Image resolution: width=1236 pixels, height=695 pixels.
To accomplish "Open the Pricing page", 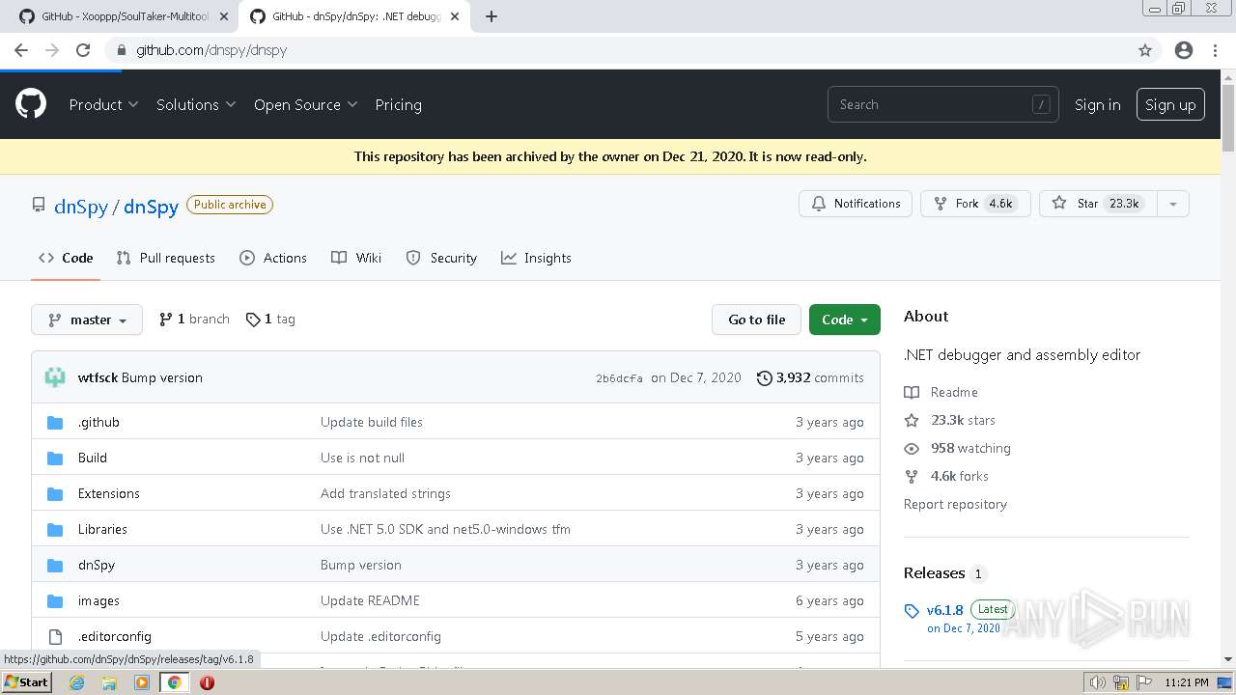I will tap(398, 104).
